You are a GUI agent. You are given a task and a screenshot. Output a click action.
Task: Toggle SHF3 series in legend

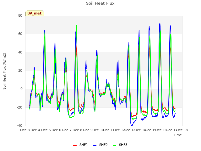(120, 145)
